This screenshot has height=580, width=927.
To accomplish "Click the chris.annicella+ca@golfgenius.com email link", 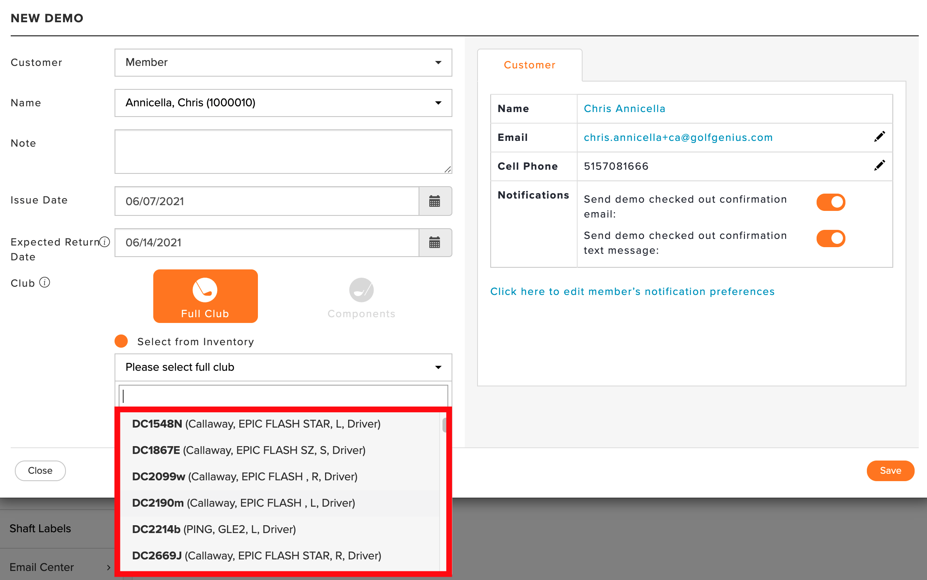I will pyautogui.click(x=678, y=138).
